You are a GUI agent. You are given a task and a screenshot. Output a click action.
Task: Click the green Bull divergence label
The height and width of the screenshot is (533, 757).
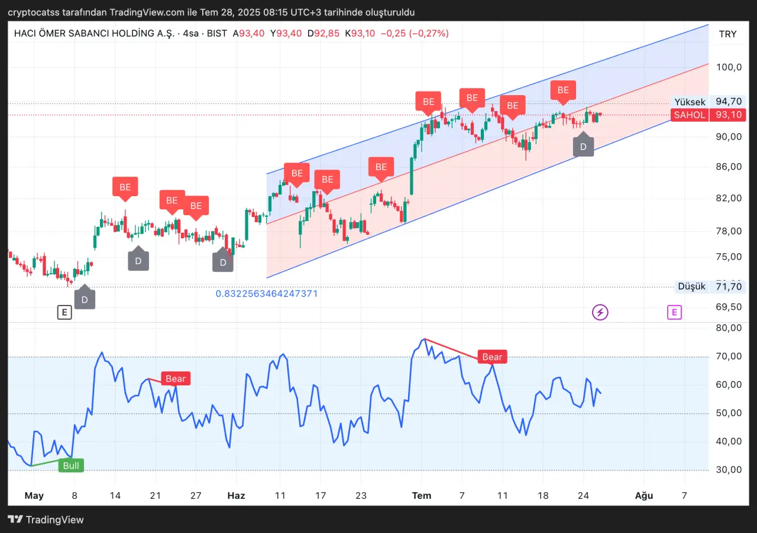coord(71,466)
